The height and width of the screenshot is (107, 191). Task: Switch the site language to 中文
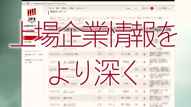click(136, 8)
